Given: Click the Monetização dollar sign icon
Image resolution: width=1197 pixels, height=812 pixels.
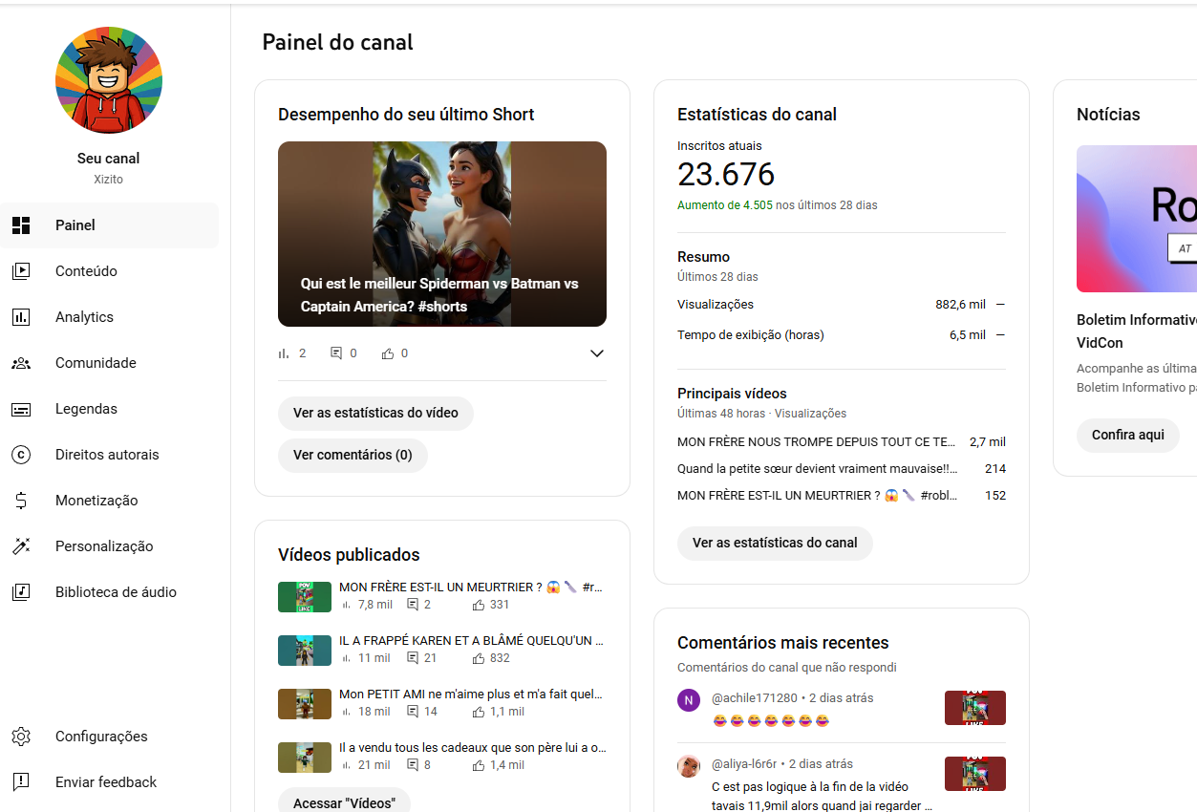Looking at the screenshot, I should [21, 501].
